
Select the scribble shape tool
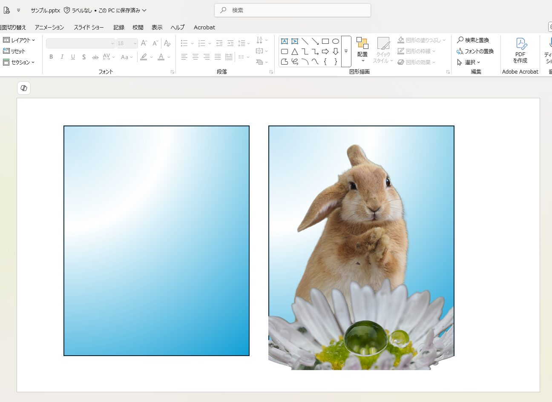pyautogui.click(x=295, y=62)
